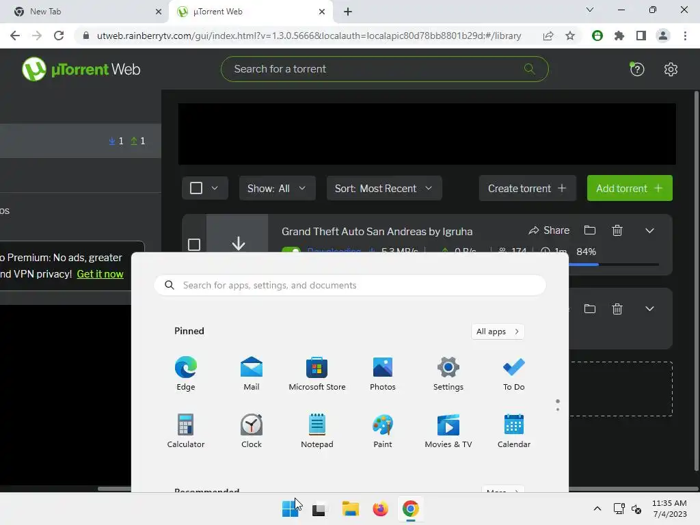Open µTorrent help icon
Viewport: 700px width, 525px height.
637,69
